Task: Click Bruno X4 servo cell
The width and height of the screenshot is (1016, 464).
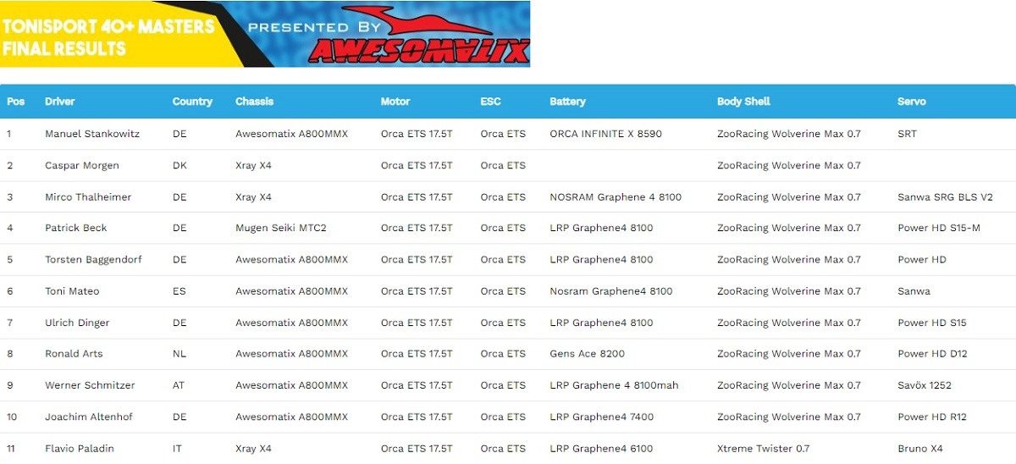Action: click(920, 449)
